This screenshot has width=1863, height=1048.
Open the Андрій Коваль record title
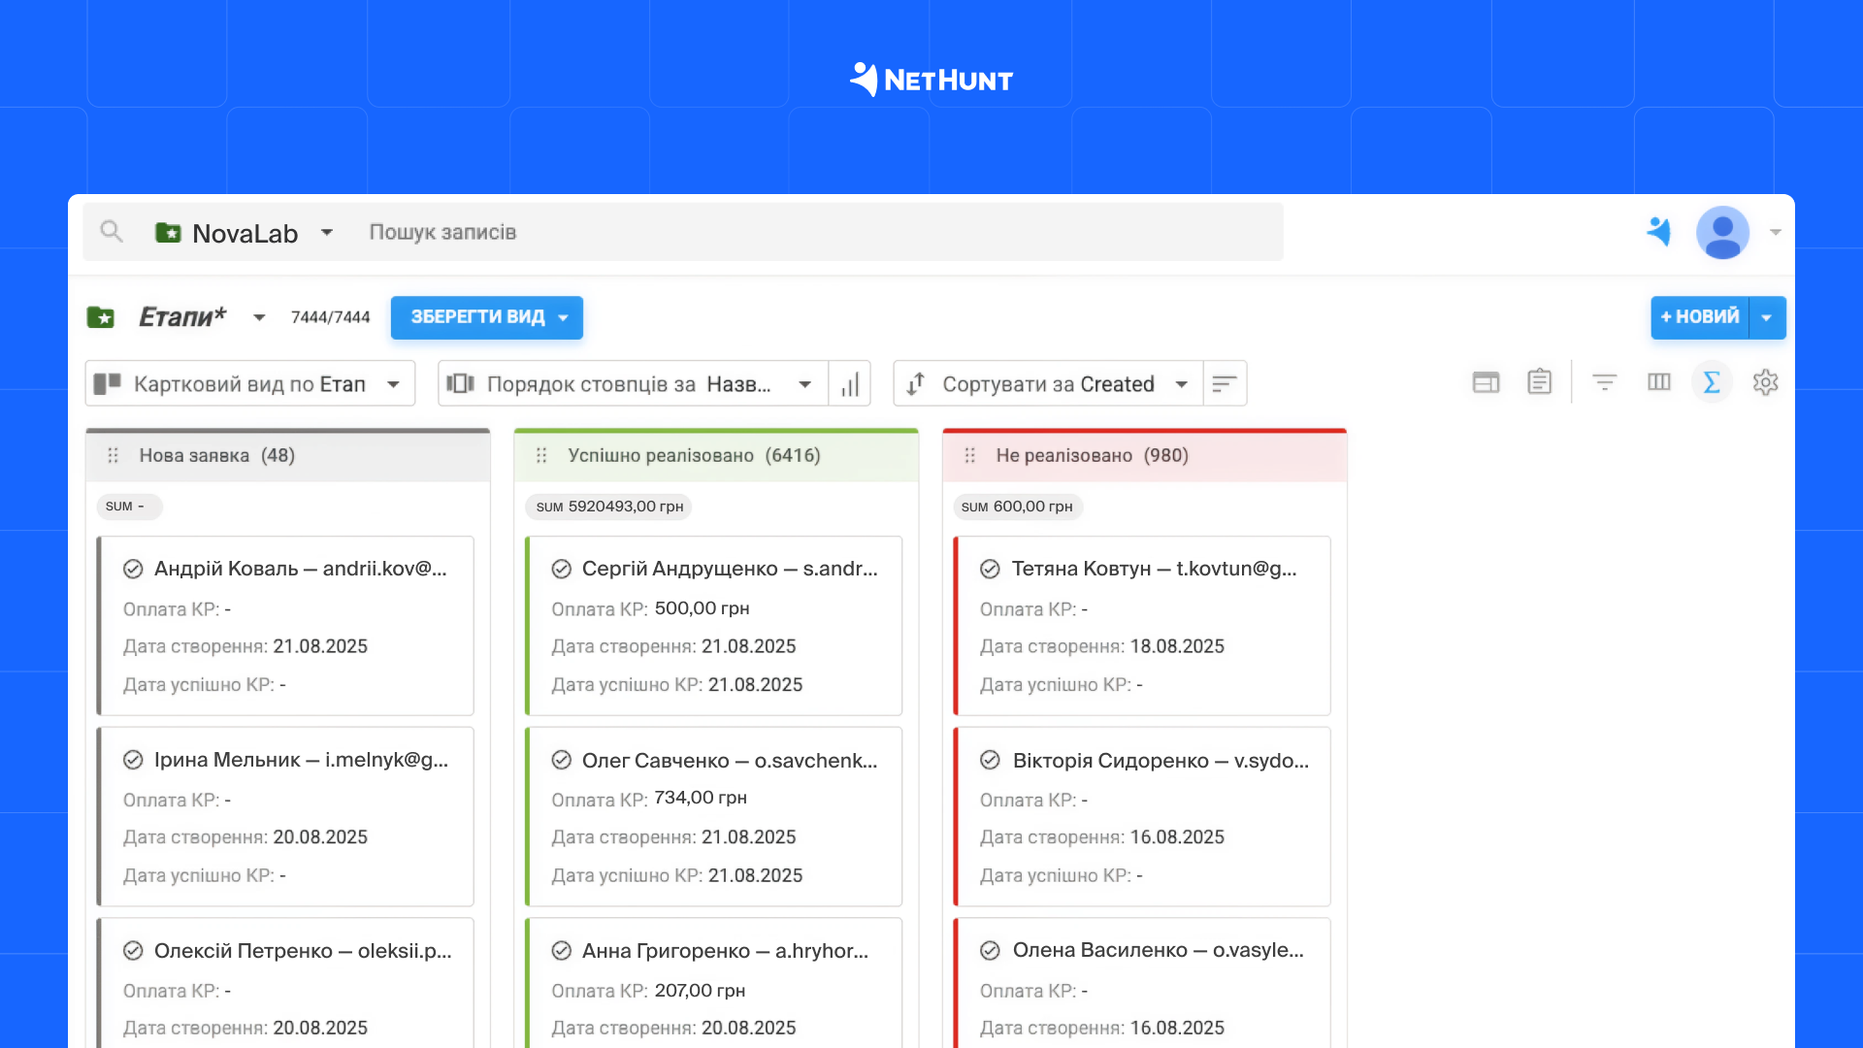pyautogui.click(x=301, y=569)
